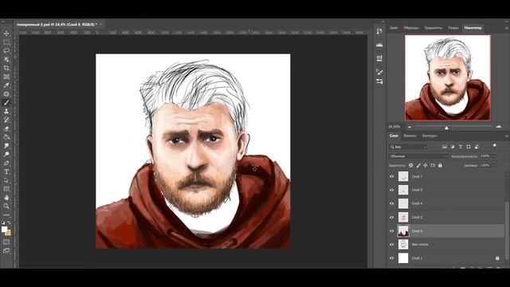This screenshot has height=287, width=510.
Task: Select the Smudge tool
Action: click(x=6, y=146)
